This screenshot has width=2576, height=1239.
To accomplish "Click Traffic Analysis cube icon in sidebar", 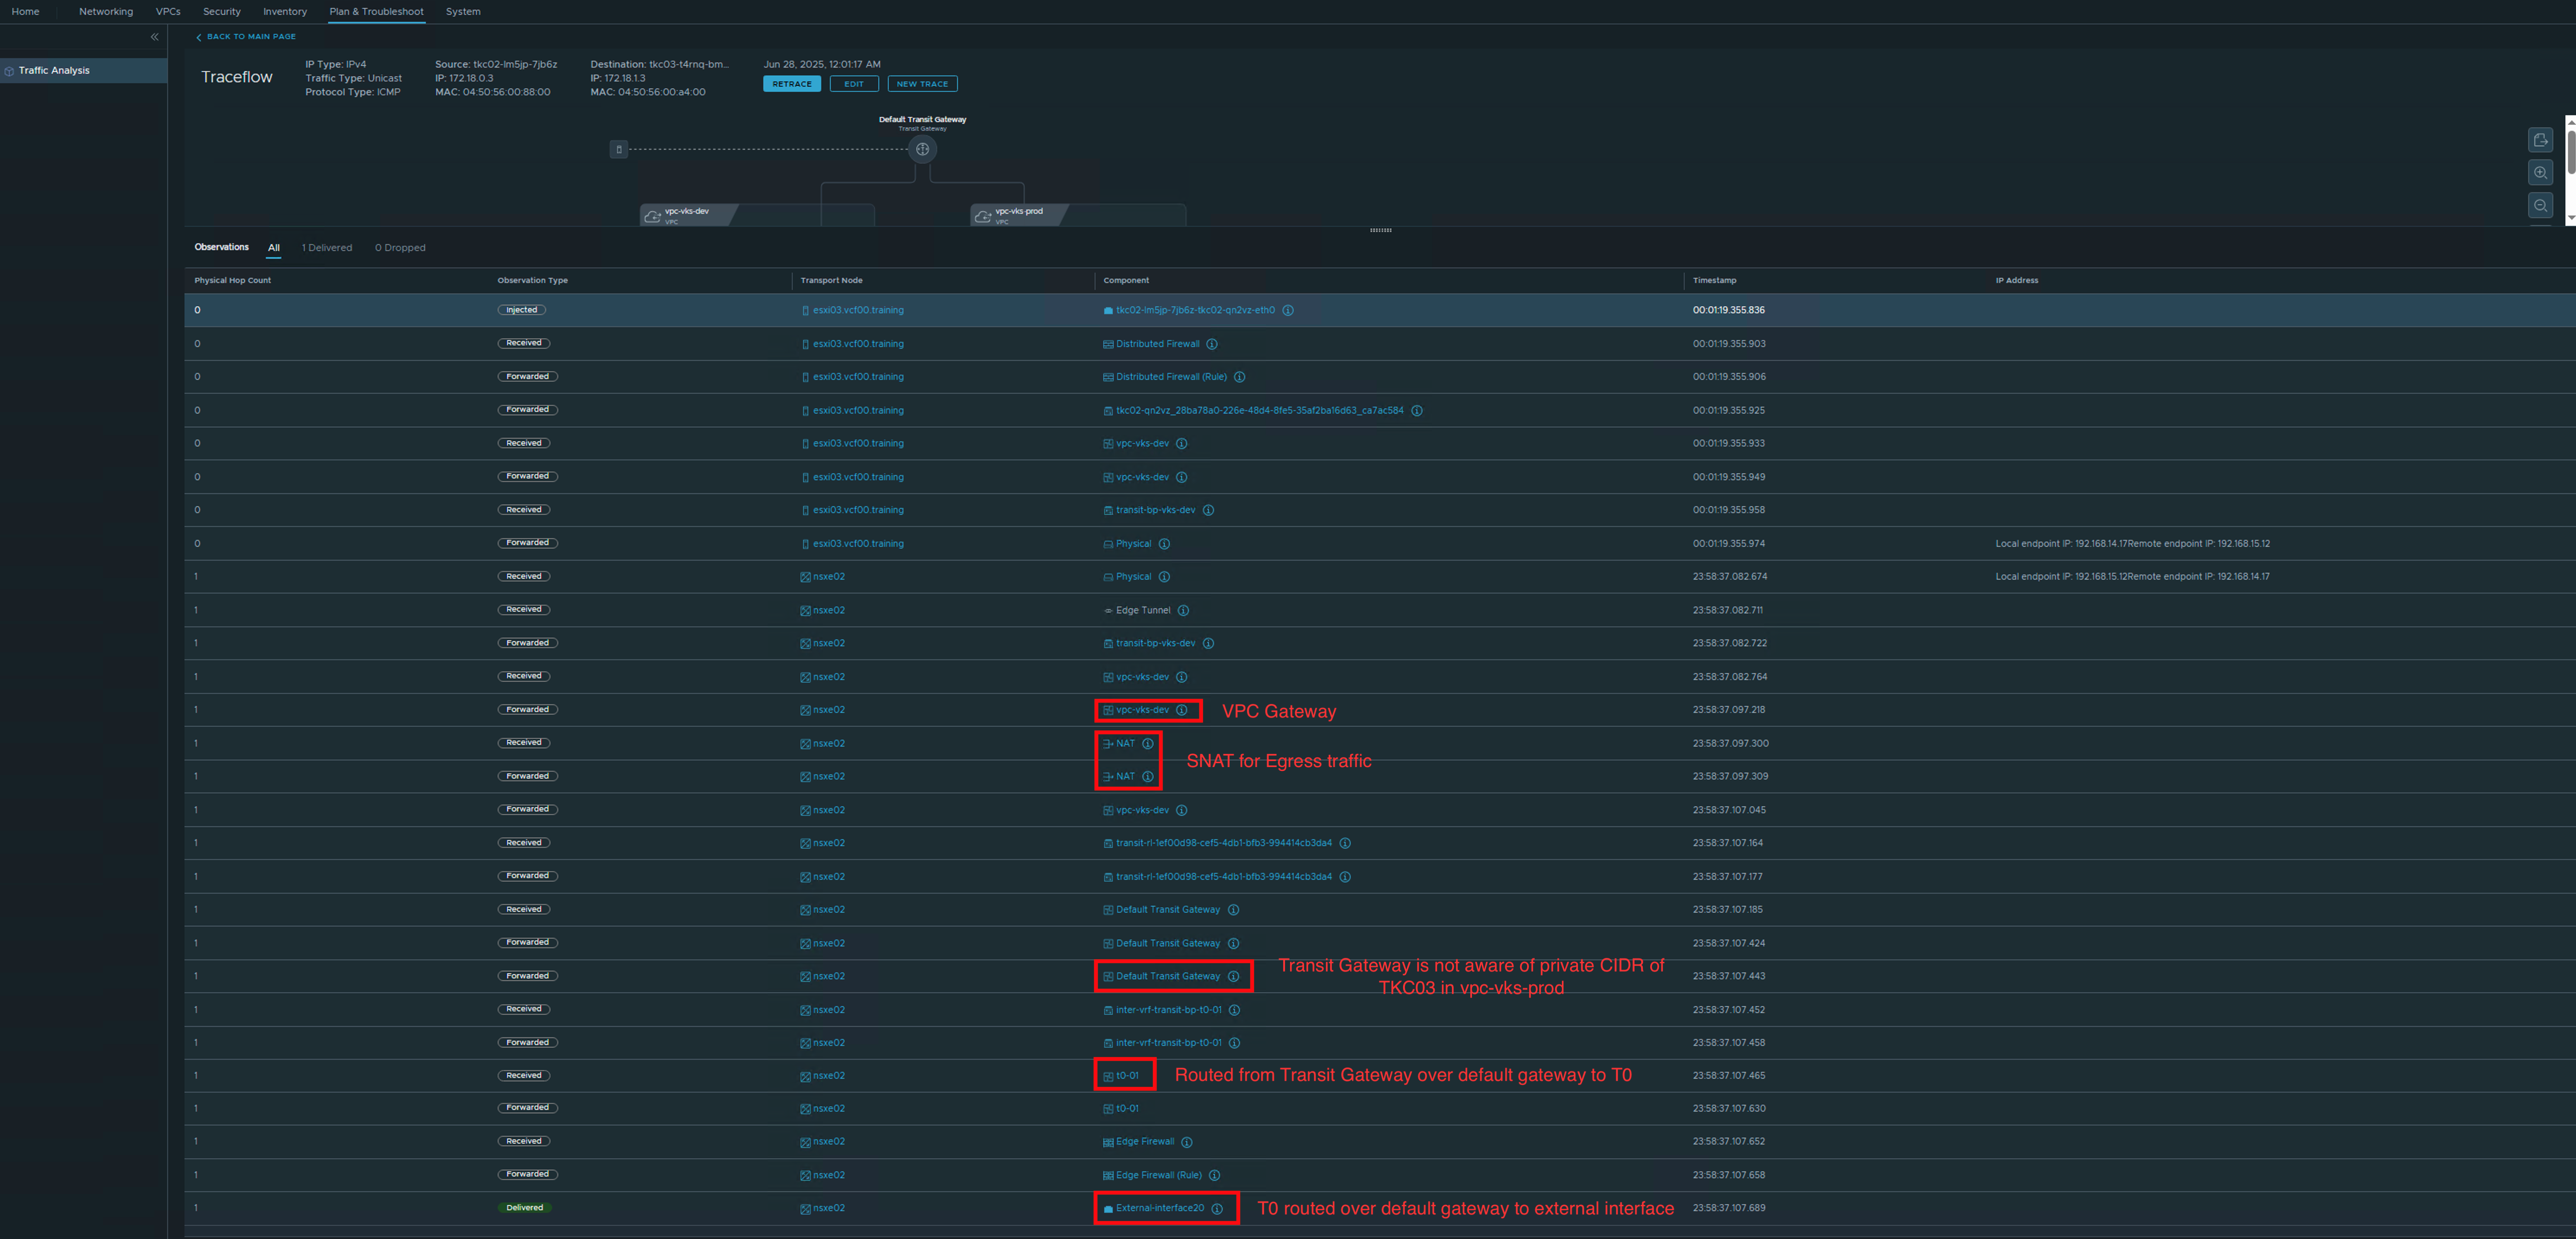I will pyautogui.click(x=9, y=71).
